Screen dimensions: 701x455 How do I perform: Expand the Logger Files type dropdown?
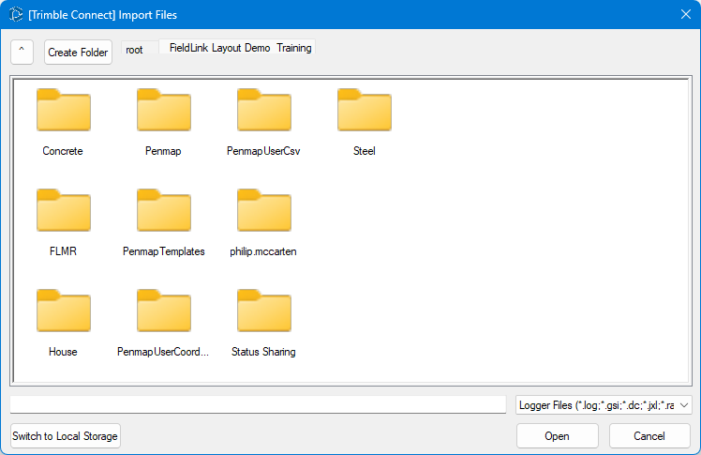coord(604,404)
